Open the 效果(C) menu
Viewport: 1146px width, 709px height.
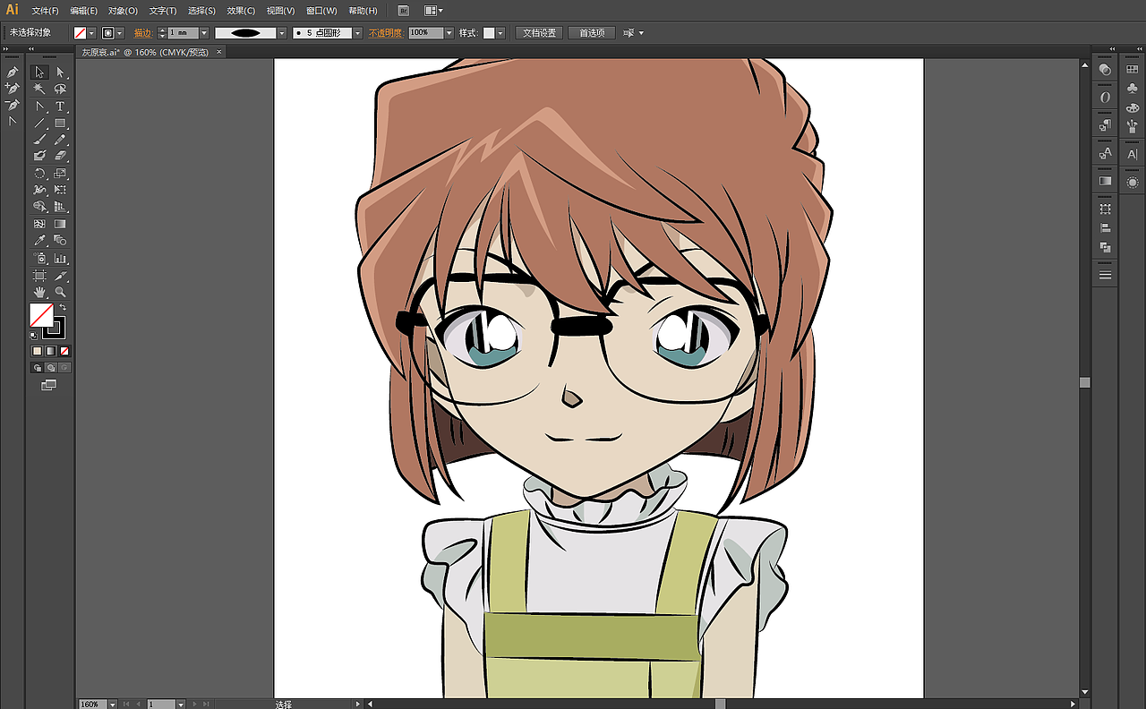coord(241,11)
